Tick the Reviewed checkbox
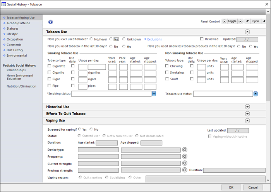The height and width of the screenshot is (192, 271). pyautogui.click(x=202, y=39)
